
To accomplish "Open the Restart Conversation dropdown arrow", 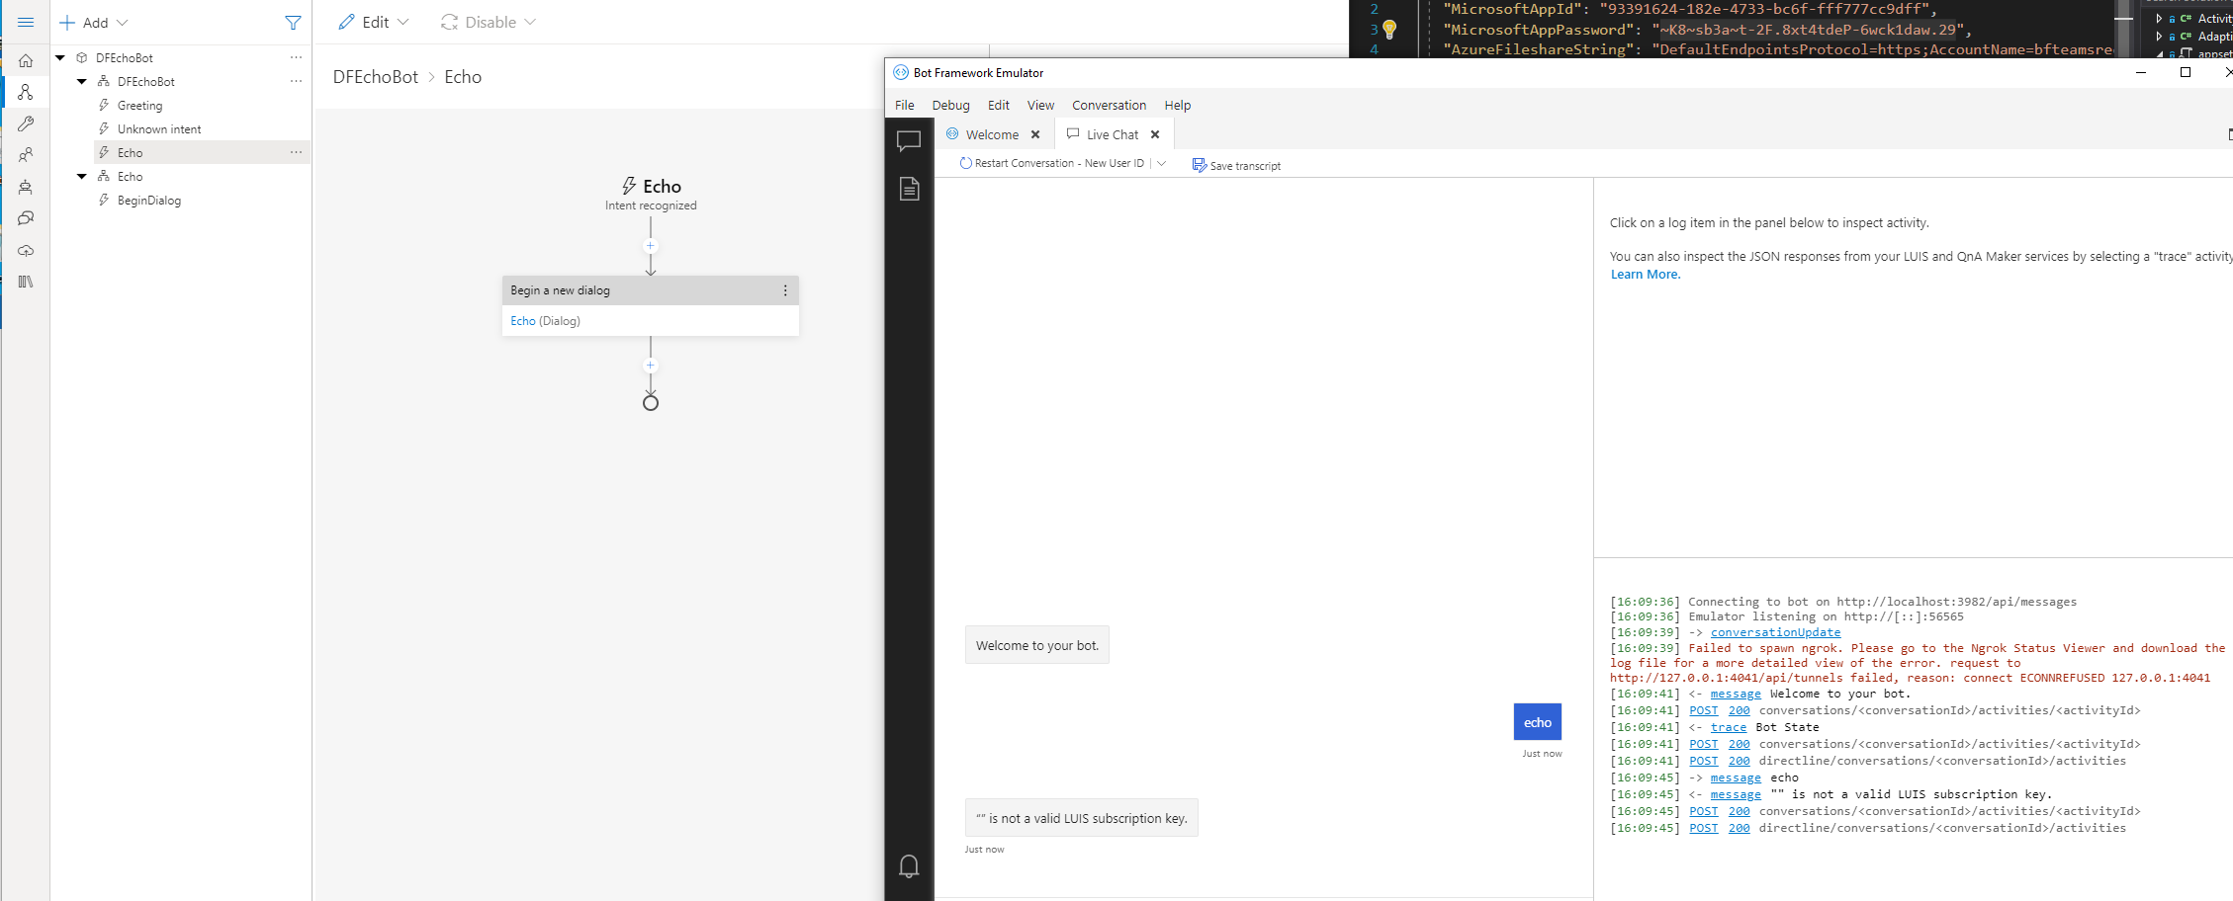I will (x=1162, y=163).
